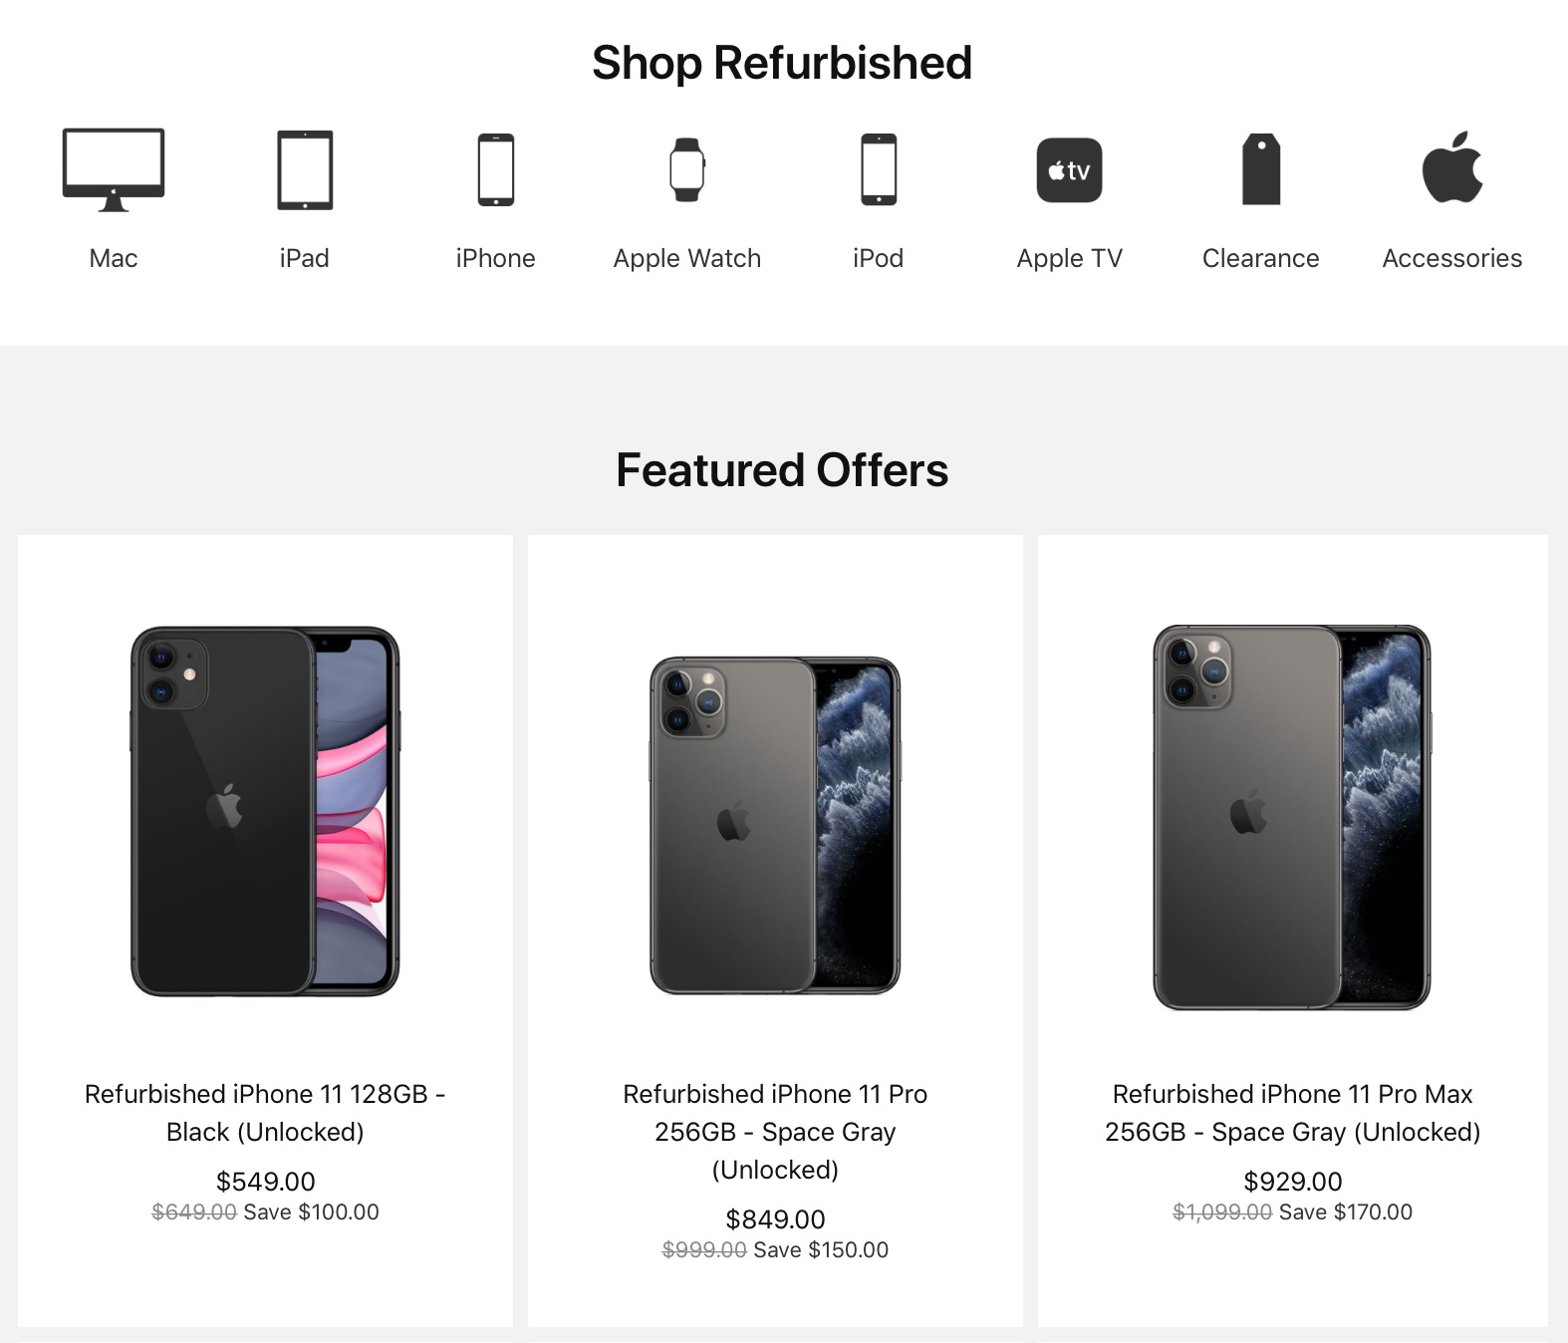Open Refurbished iPhone 11 128GB Black title
Viewport: 1568px width, 1343px height.
pos(265,1113)
